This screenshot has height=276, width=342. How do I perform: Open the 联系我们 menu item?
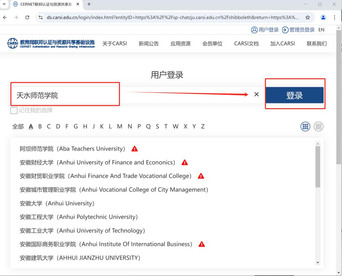(x=317, y=44)
